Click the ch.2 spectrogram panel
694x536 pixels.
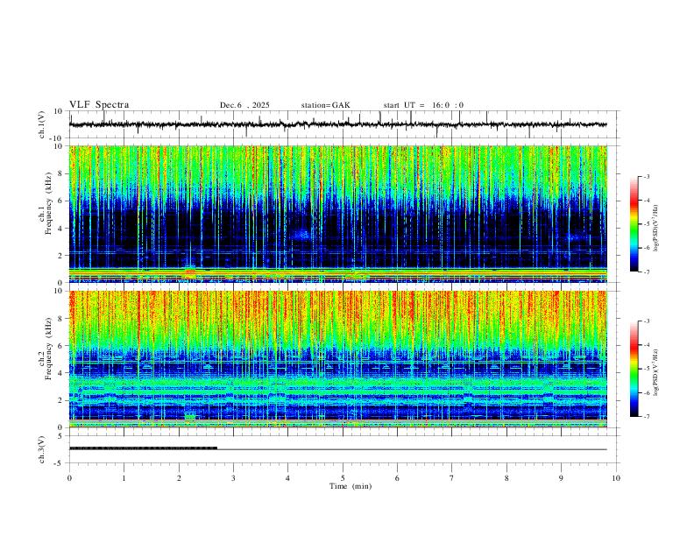(338, 359)
